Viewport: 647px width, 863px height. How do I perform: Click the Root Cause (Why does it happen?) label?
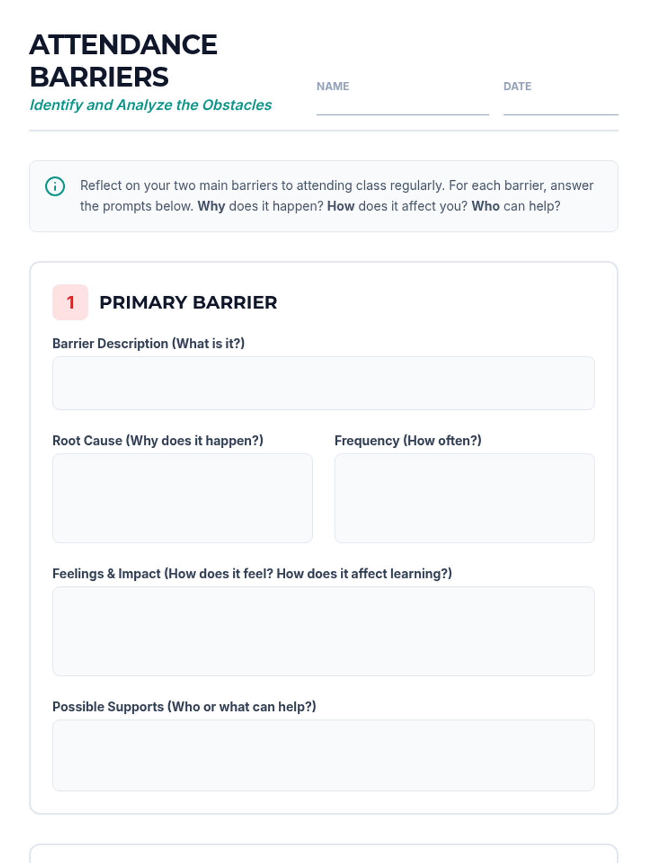[x=158, y=441]
